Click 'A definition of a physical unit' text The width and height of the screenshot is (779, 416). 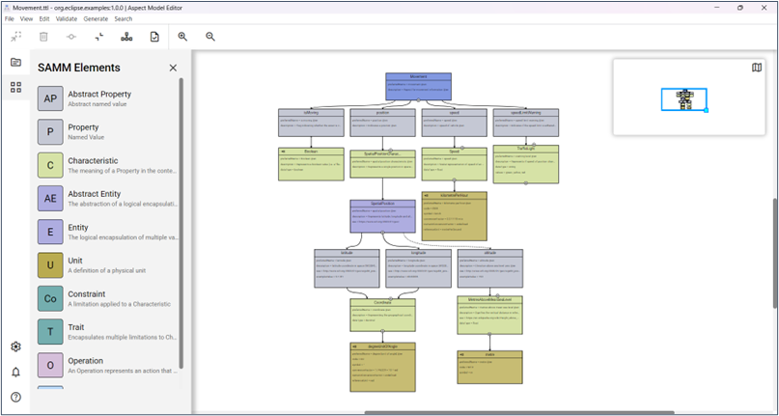pyautogui.click(x=107, y=271)
